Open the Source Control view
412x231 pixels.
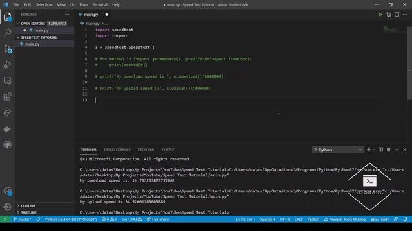(x=8, y=49)
